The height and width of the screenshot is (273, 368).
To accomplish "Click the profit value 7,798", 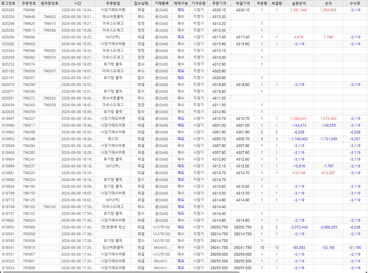I will tap(328, 37).
